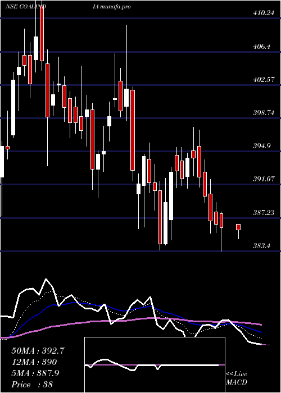Click the 394.9 price level label
Image resolution: width=281 pixels, height=393 pixels.
point(262,146)
